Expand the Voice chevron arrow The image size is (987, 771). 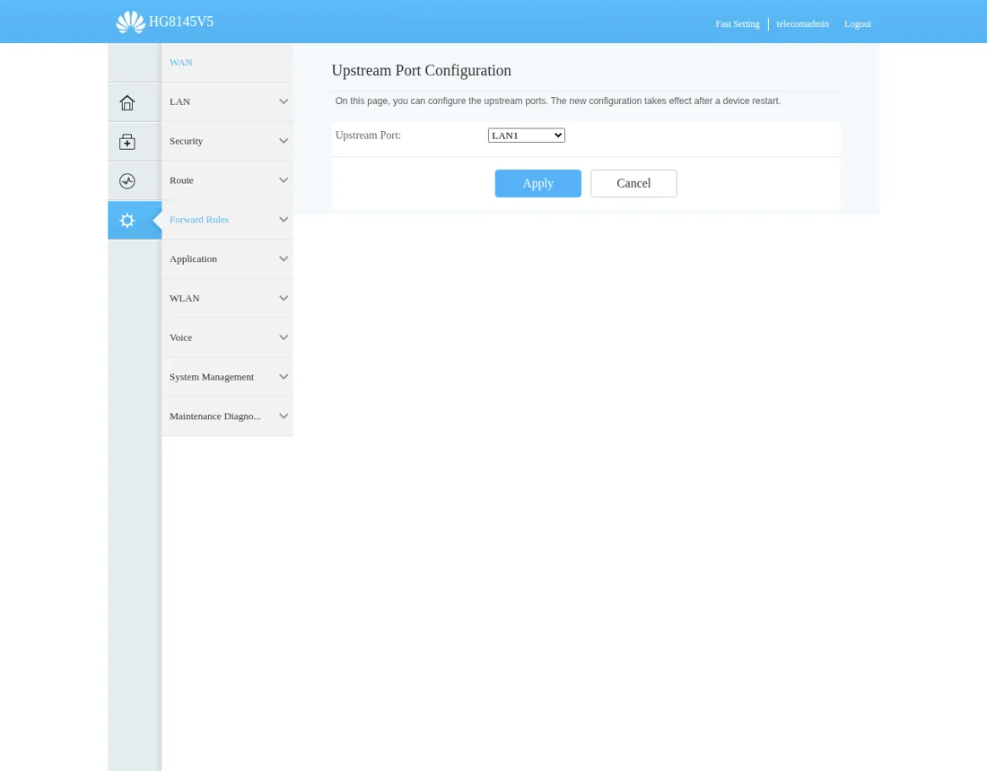coord(284,337)
